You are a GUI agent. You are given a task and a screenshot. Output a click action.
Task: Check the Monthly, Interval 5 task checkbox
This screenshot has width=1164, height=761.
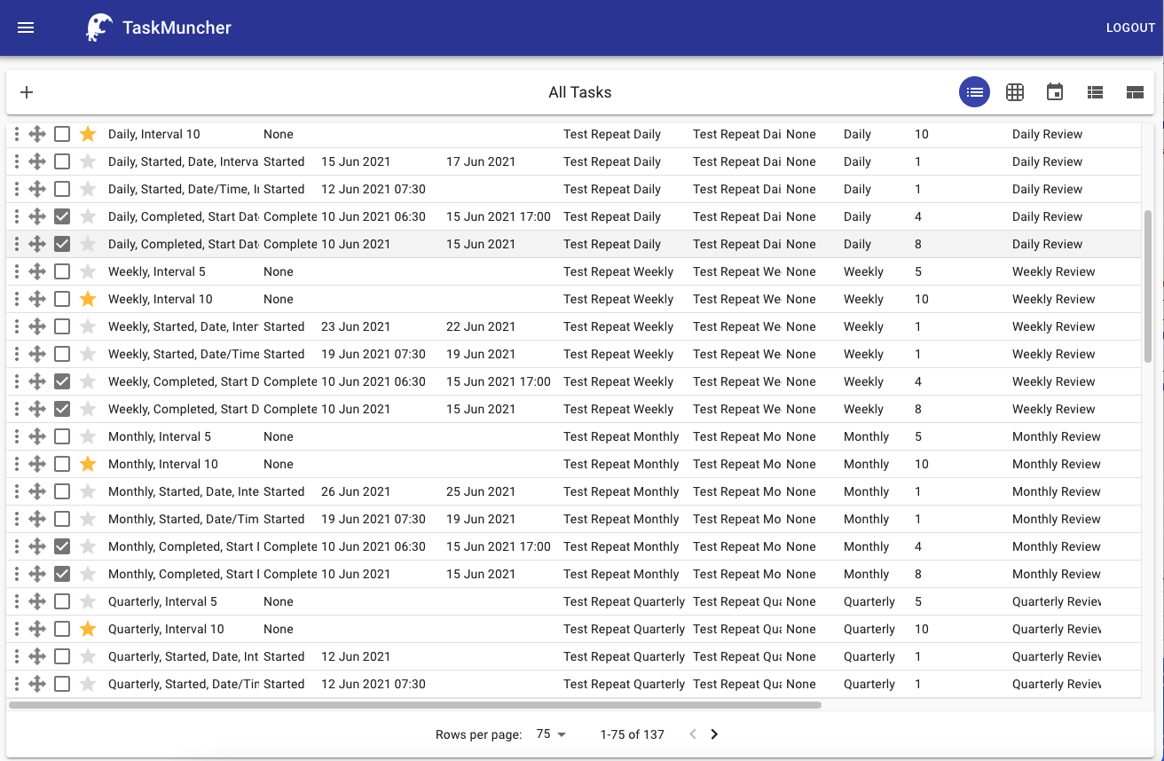click(x=62, y=437)
